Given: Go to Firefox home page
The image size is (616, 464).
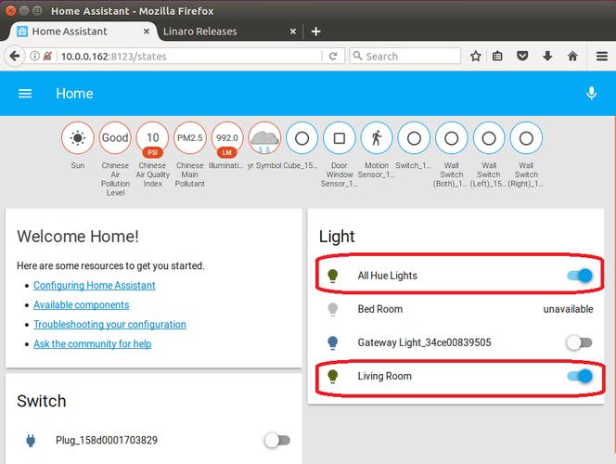Looking at the screenshot, I should pos(572,57).
